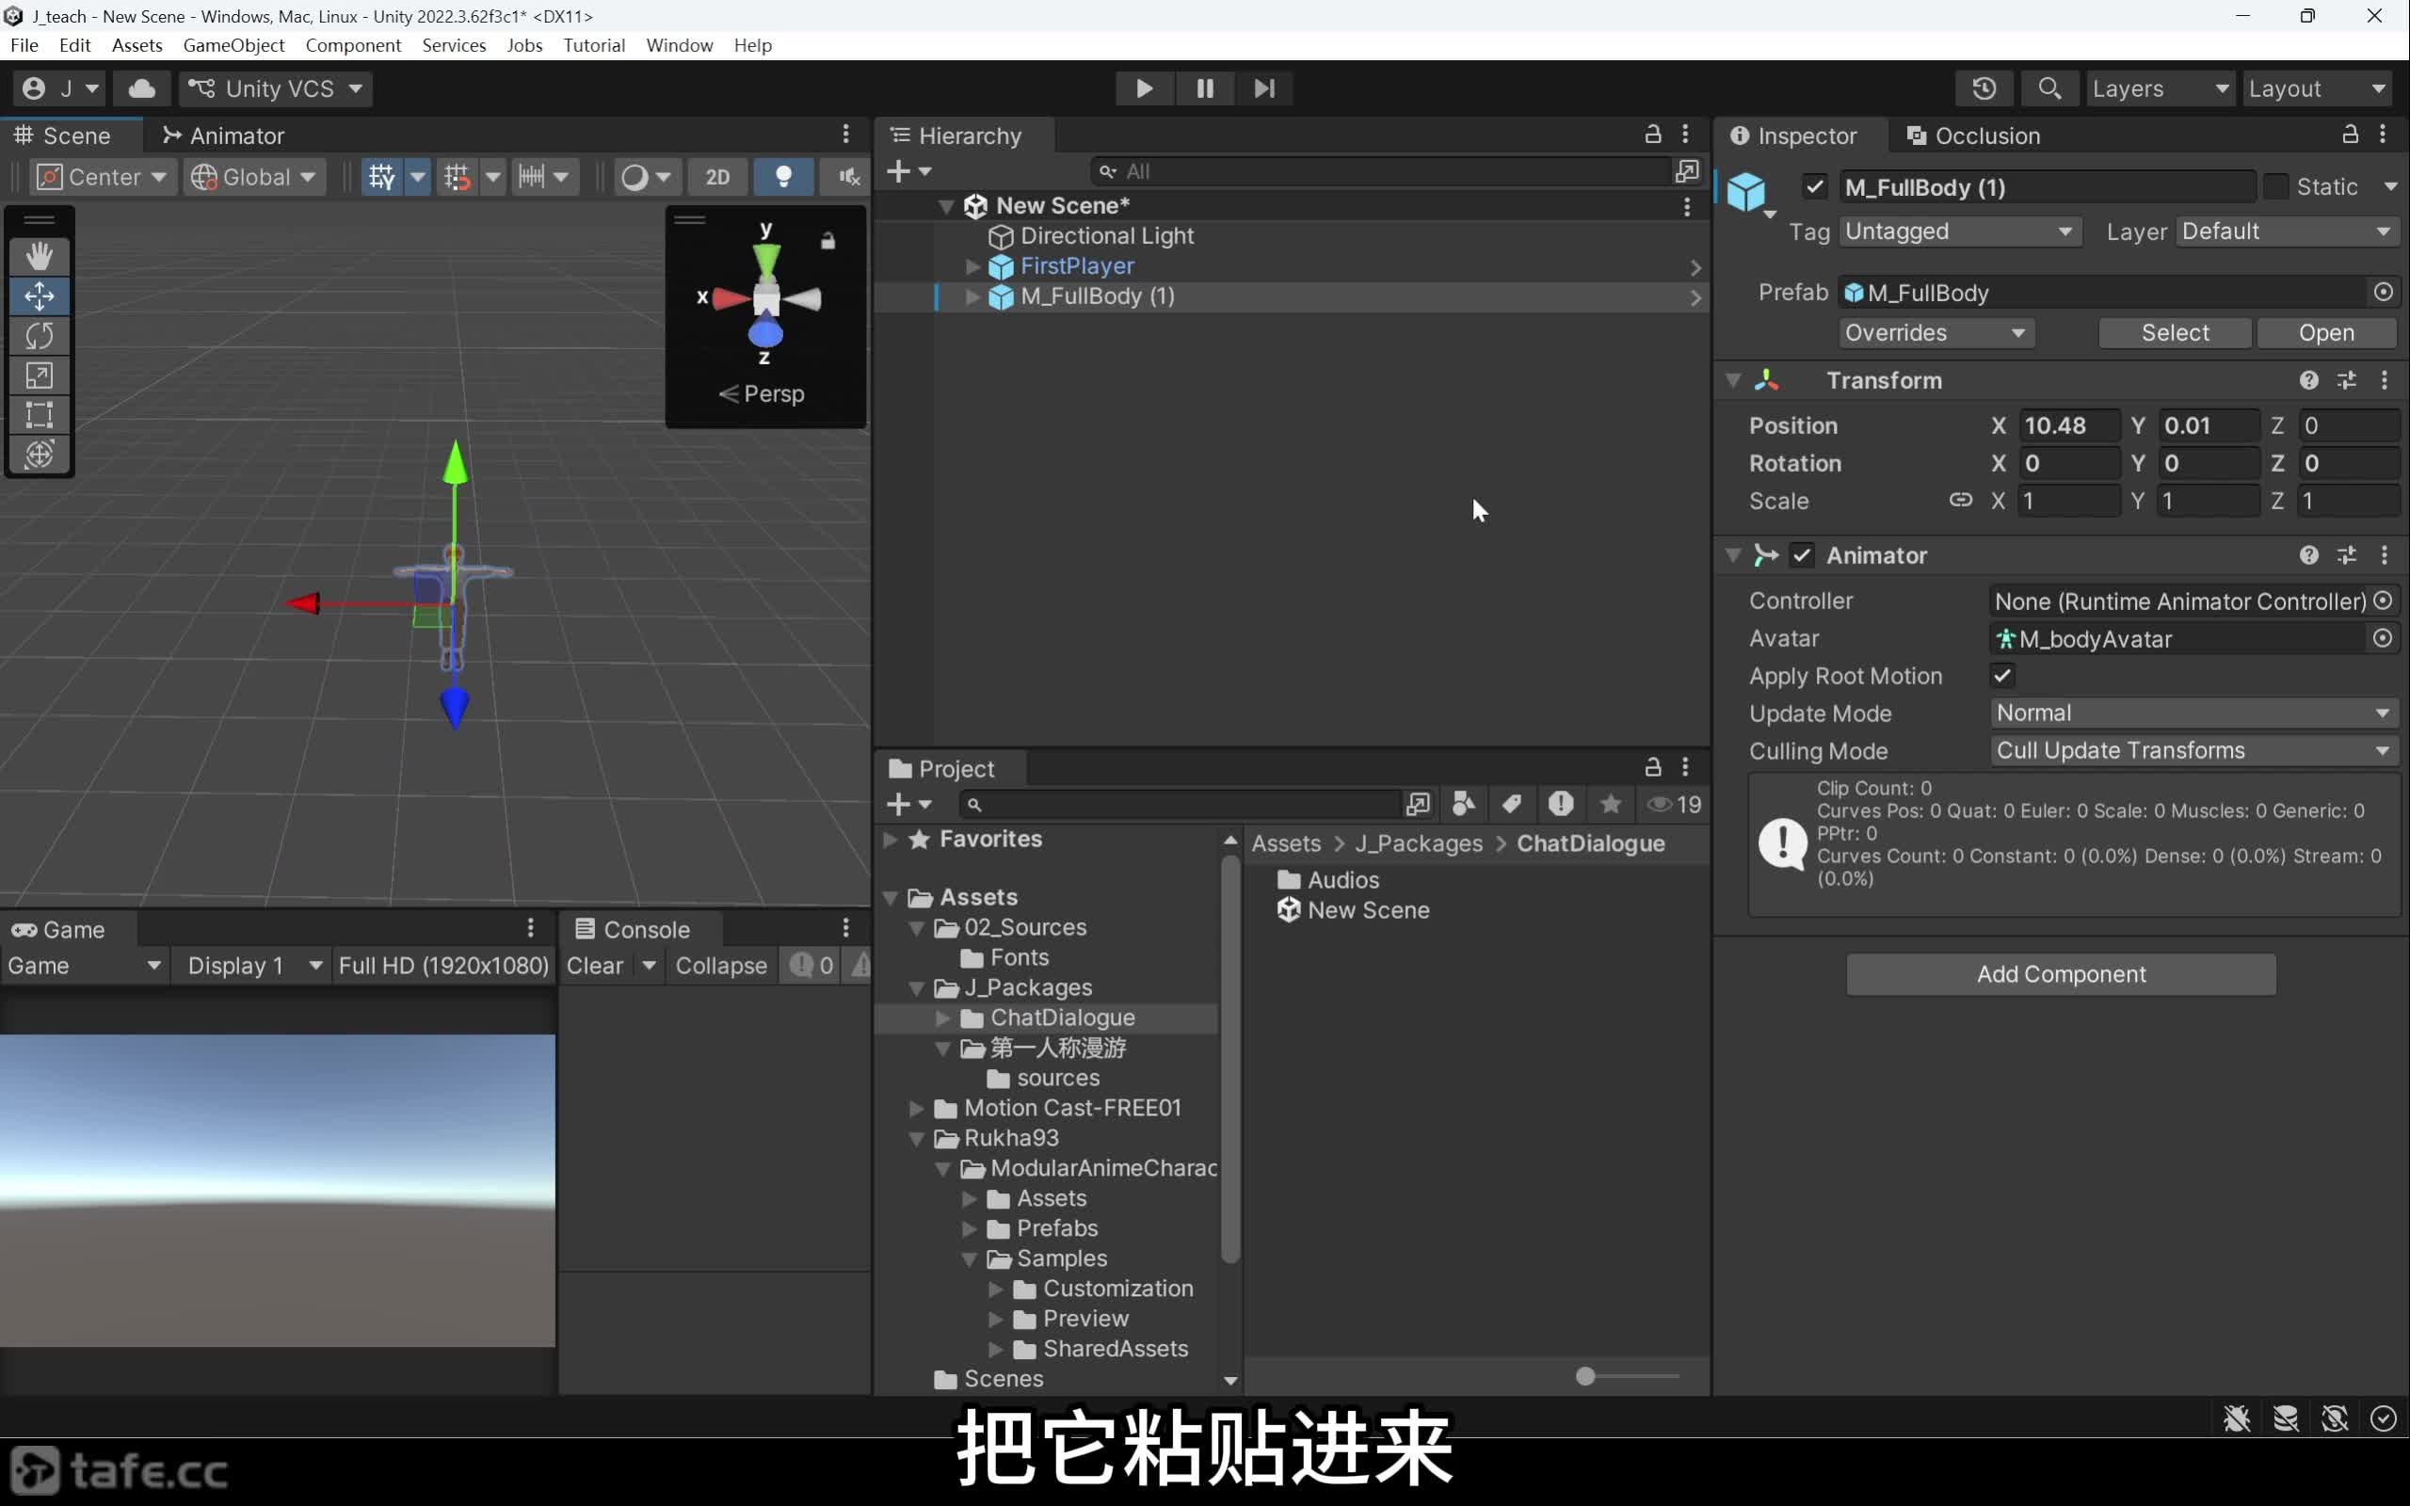Open the global search icon

coord(2048,88)
